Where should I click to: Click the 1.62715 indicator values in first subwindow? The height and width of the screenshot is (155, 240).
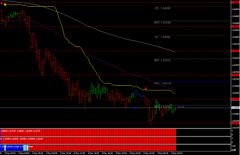[20, 131]
